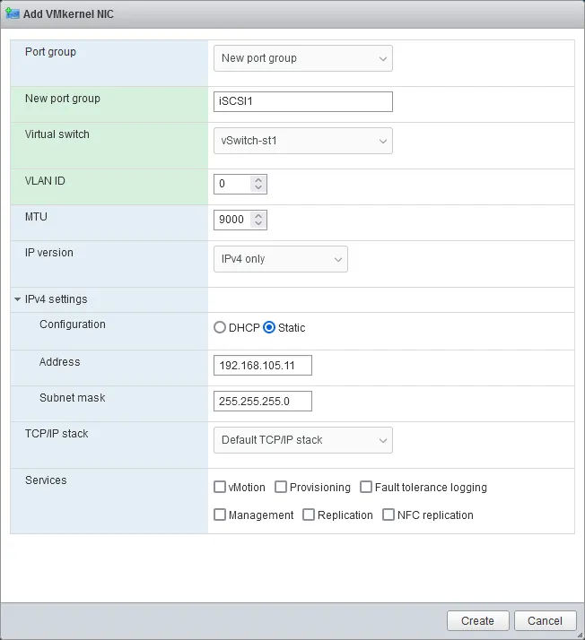Screen dimensions: 585x640
Task: Collapse the IPv4 settings section
Action: click(x=18, y=299)
